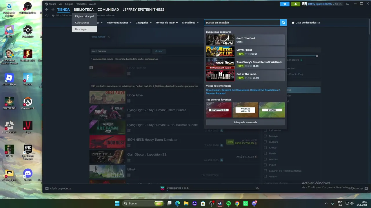Open the Productos menu
The height and width of the screenshot is (208, 371).
(81, 4)
